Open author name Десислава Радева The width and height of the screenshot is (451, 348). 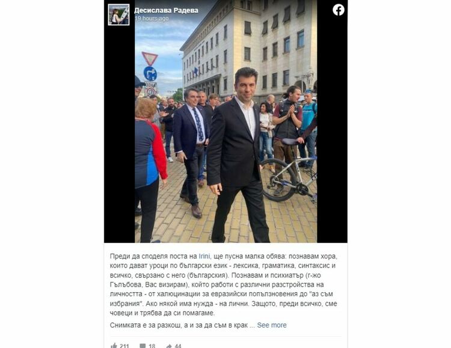point(166,10)
